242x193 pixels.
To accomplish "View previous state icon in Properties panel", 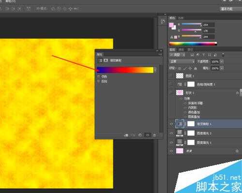I will [x=134, y=135].
